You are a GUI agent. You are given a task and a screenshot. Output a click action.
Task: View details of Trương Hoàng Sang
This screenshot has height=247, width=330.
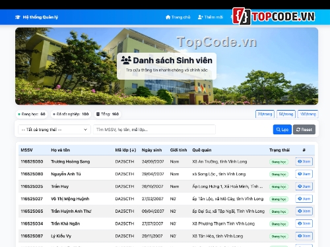[x=304, y=161]
